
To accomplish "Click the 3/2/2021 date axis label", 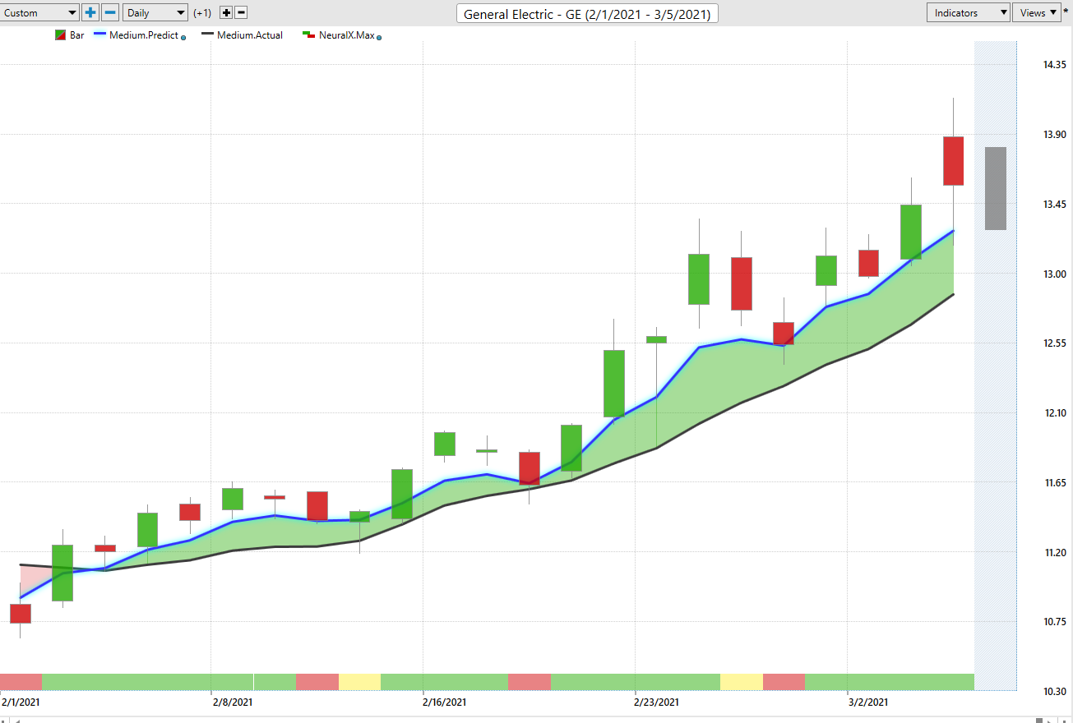I will 867,702.
